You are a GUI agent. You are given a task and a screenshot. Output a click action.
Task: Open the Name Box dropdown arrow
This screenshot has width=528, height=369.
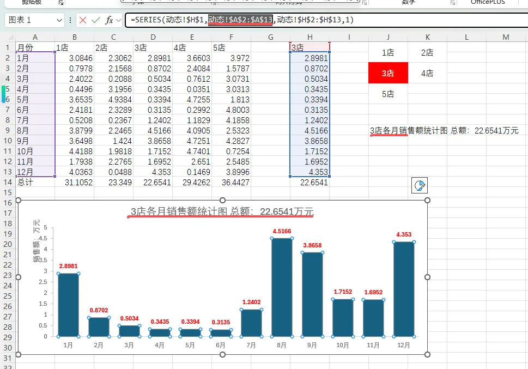point(59,20)
